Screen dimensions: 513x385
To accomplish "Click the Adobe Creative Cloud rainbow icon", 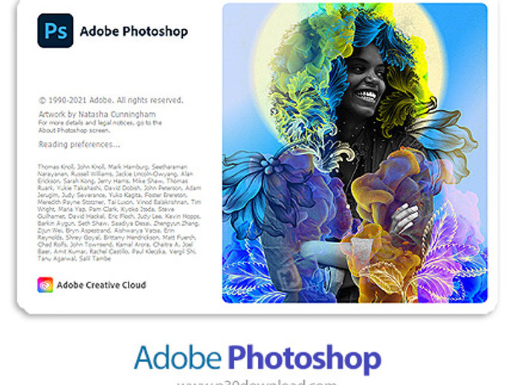I will tap(45, 285).
